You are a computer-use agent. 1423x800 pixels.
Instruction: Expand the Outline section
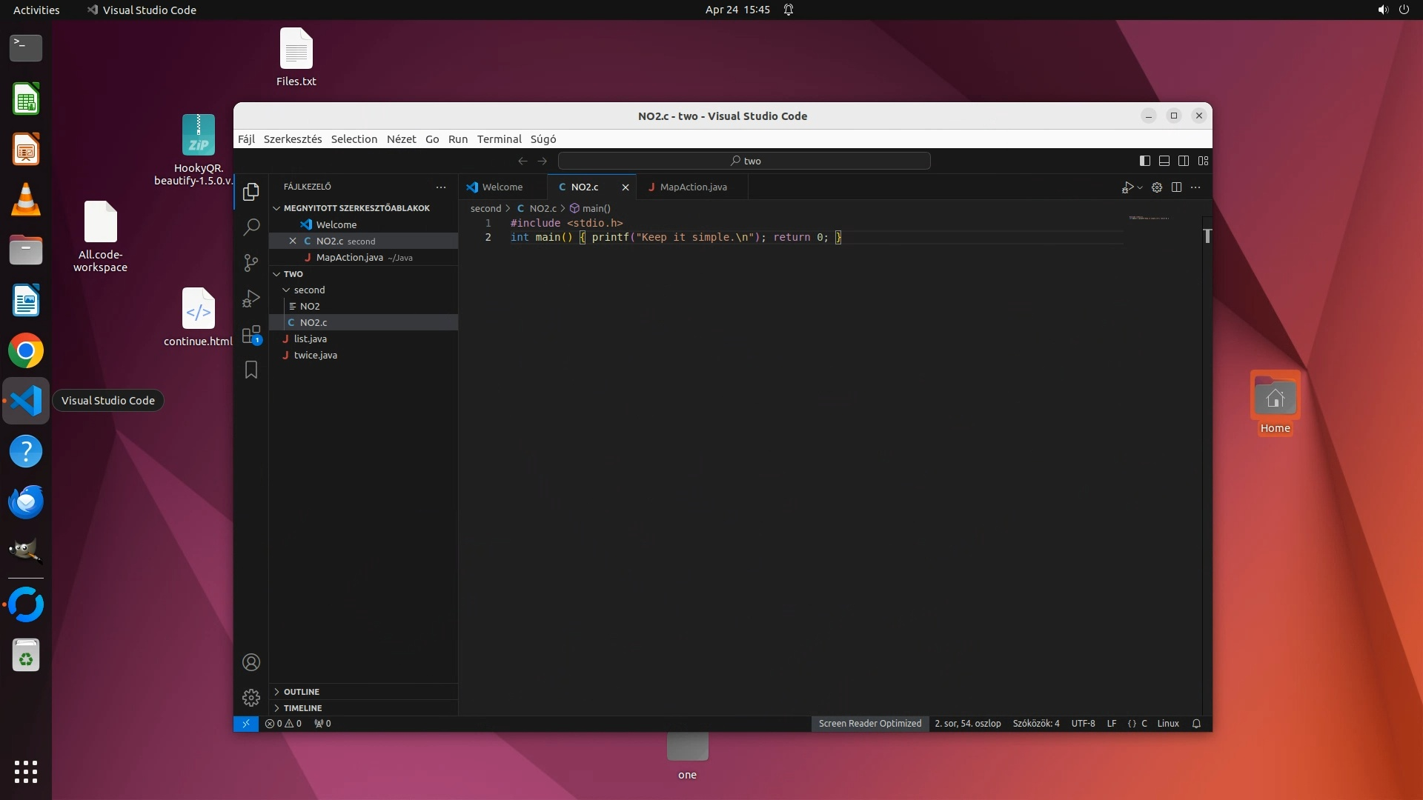click(x=302, y=692)
